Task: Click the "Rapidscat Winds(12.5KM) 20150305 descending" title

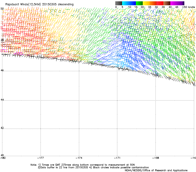Action: coord(39,4)
